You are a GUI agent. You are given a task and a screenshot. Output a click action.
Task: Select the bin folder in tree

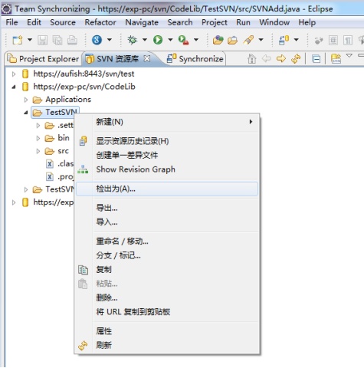(64, 138)
